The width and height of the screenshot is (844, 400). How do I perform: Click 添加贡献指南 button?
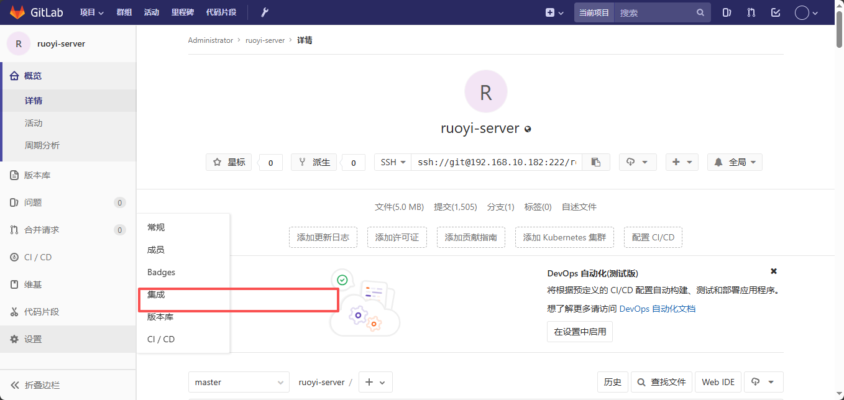pyautogui.click(x=471, y=237)
